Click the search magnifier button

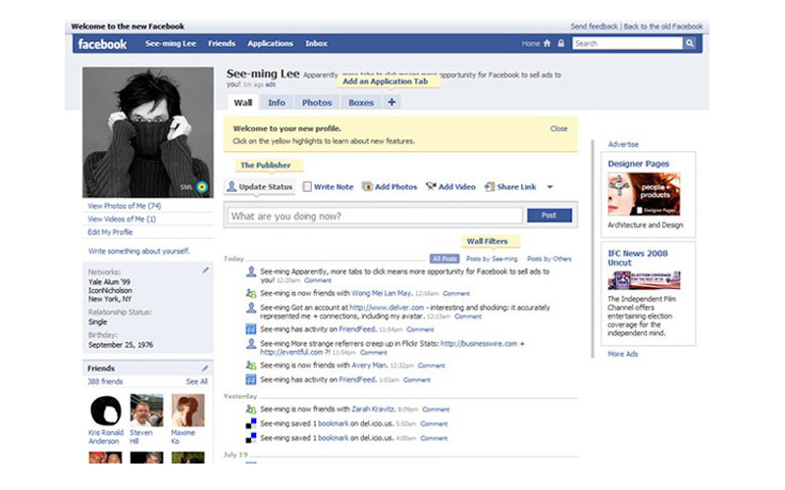pyautogui.click(x=690, y=43)
